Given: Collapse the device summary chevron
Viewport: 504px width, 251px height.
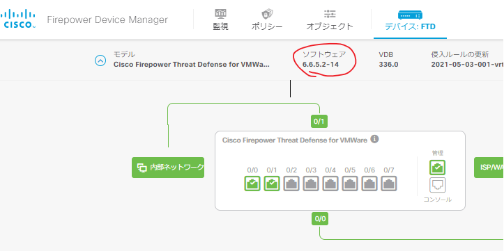Looking at the screenshot, I should tap(100, 60).
